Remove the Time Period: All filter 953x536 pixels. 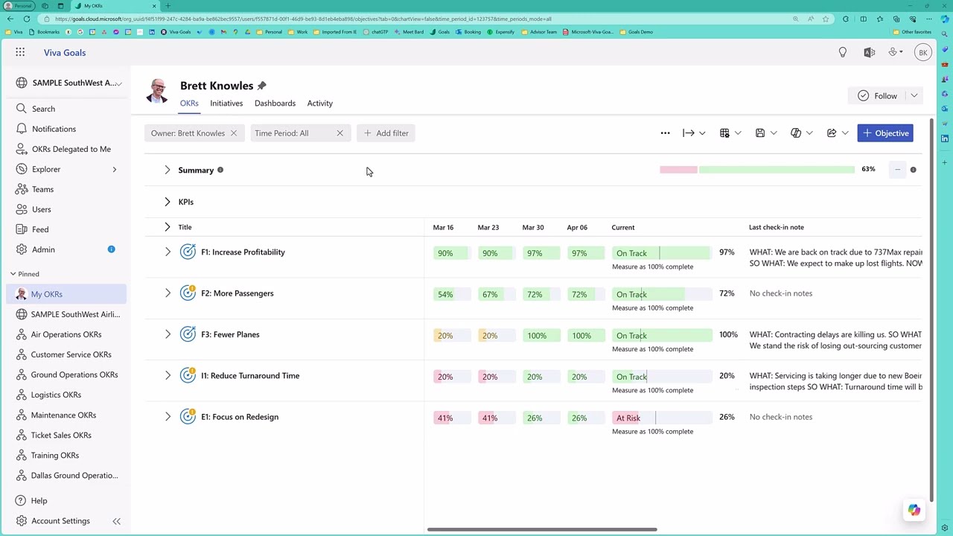[x=340, y=133]
